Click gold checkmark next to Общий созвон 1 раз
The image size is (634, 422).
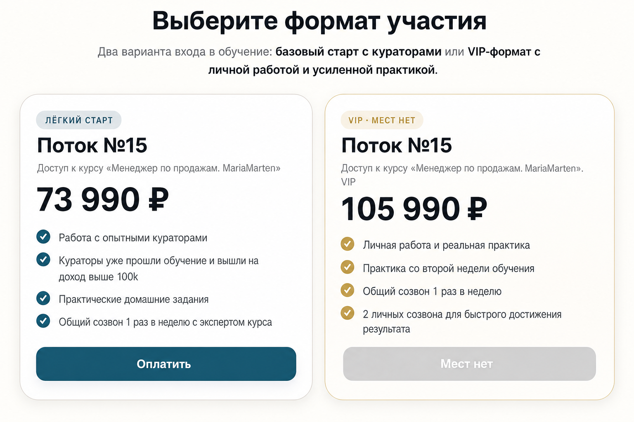click(x=348, y=290)
